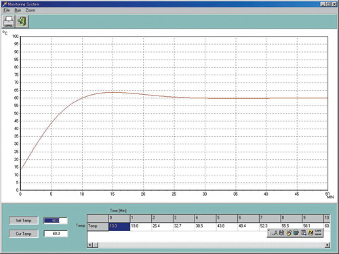Click the Cur Temp button
The height and width of the screenshot is (254, 339).
24,234
